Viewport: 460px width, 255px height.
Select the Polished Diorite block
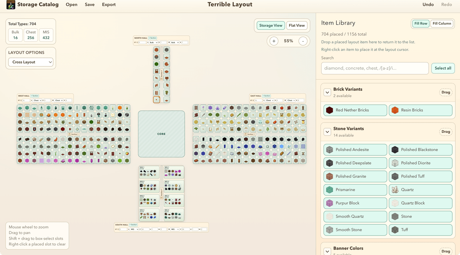421,163
